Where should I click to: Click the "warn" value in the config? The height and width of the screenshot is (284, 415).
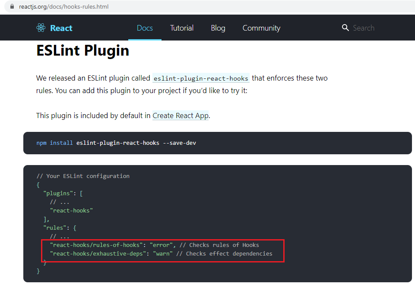163,253
